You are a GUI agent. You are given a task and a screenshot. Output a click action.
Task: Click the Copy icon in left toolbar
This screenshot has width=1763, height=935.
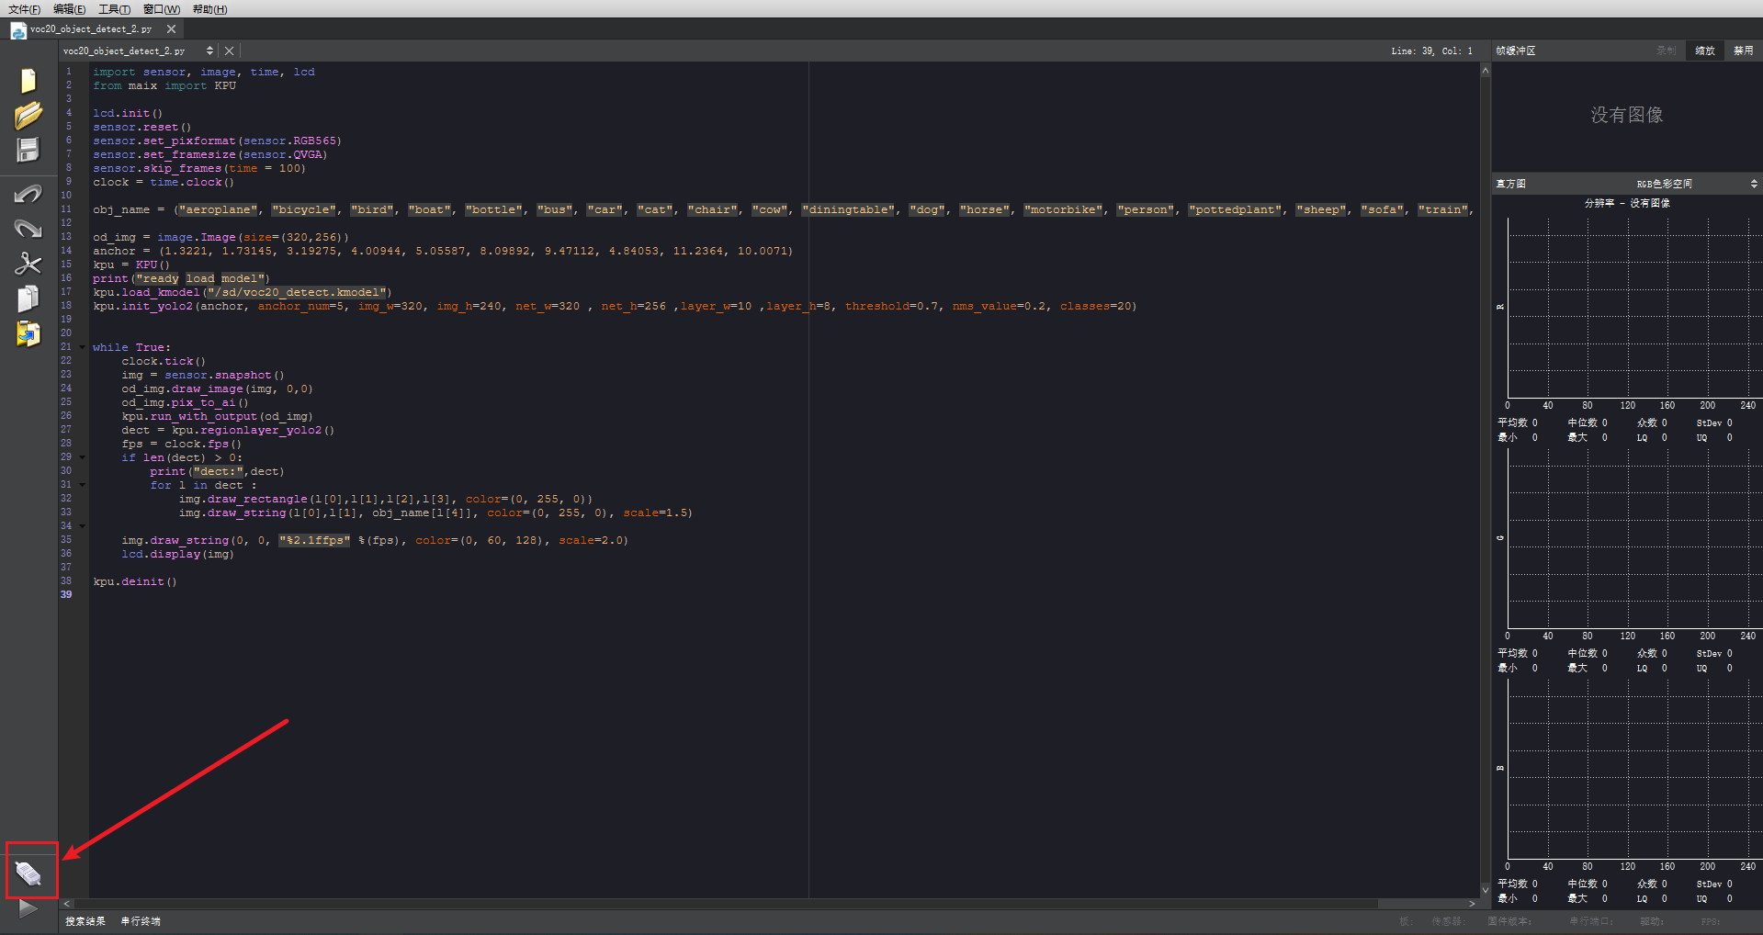tap(28, 299)
